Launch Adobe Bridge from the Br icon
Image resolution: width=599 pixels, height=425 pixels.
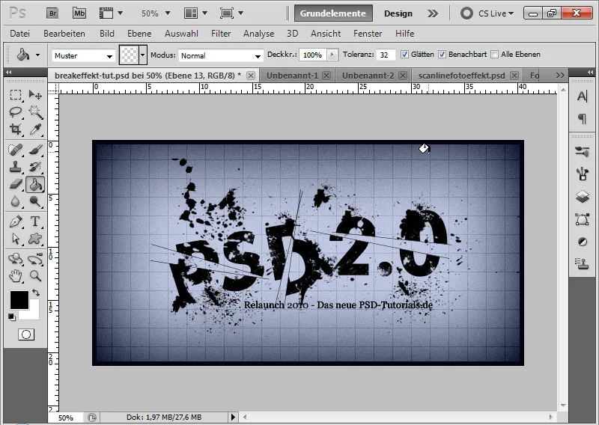pyautogui.click(x=52, y=13)
